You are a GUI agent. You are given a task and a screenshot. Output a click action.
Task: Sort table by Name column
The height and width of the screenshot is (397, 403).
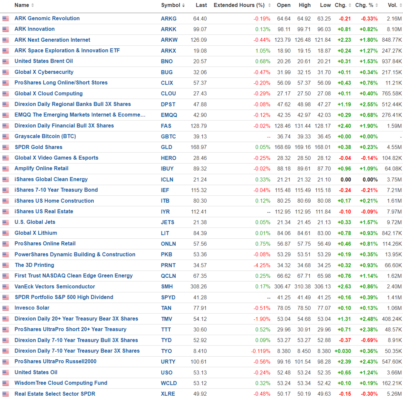pyautogui.click(x=24, y=5)
